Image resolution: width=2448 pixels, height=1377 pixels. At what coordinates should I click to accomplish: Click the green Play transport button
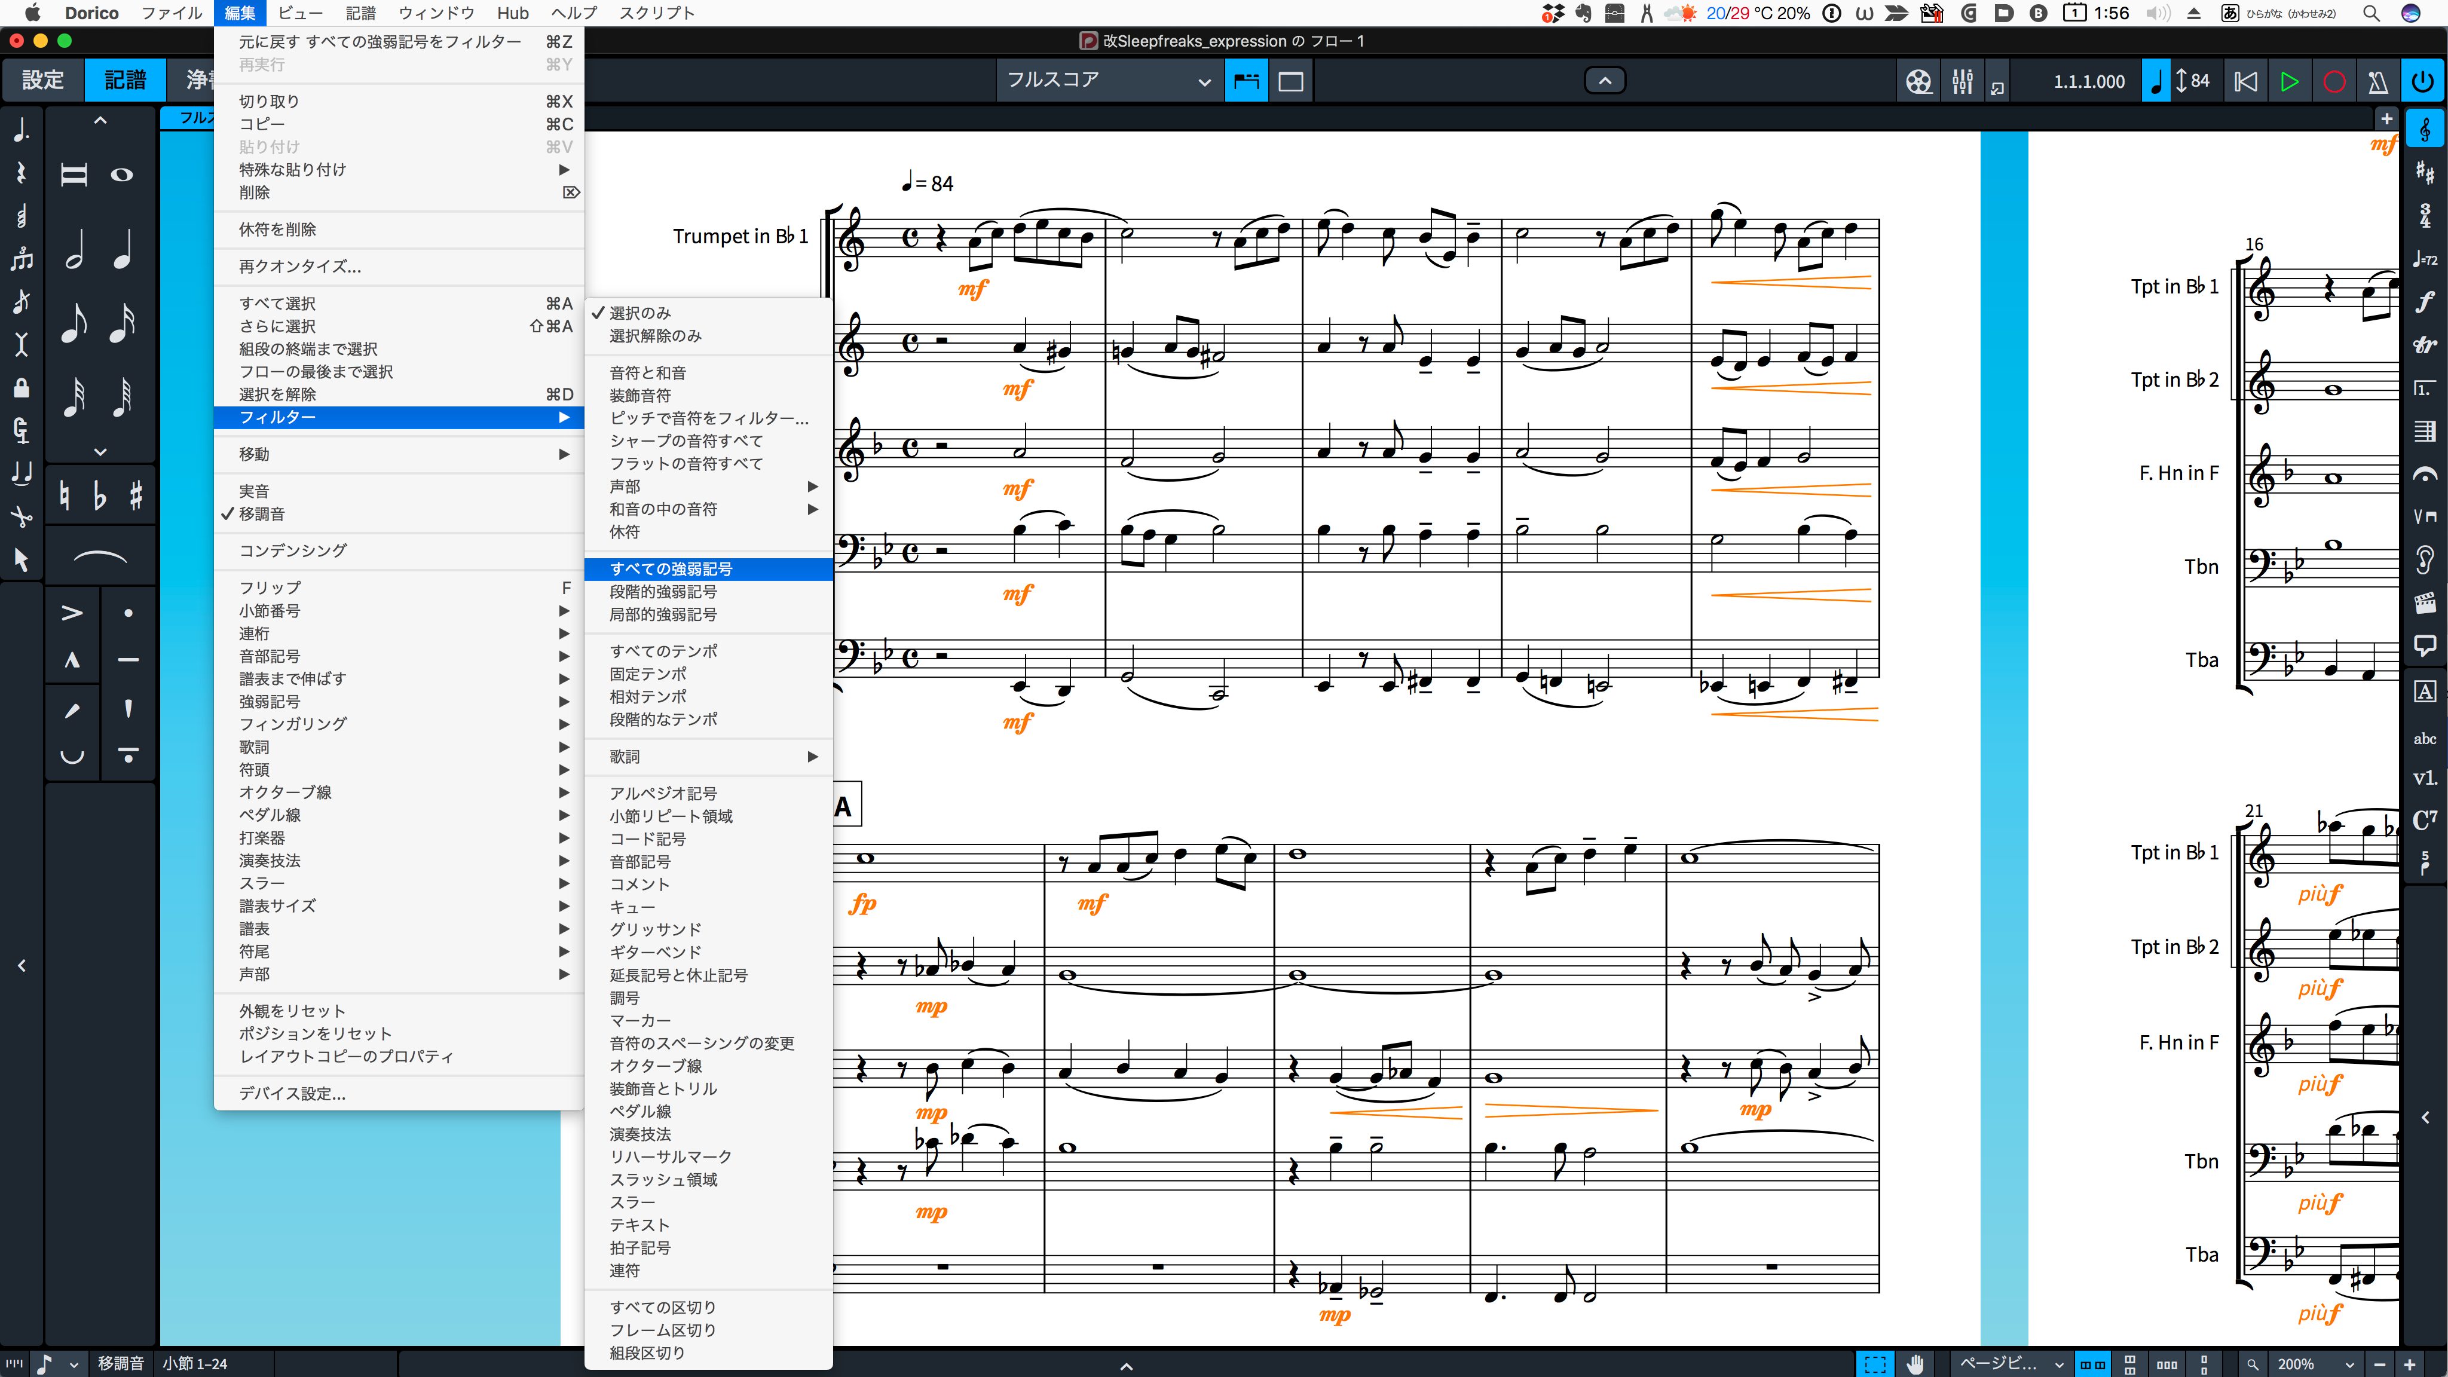pyautogui.click(x=2289, y=81)
